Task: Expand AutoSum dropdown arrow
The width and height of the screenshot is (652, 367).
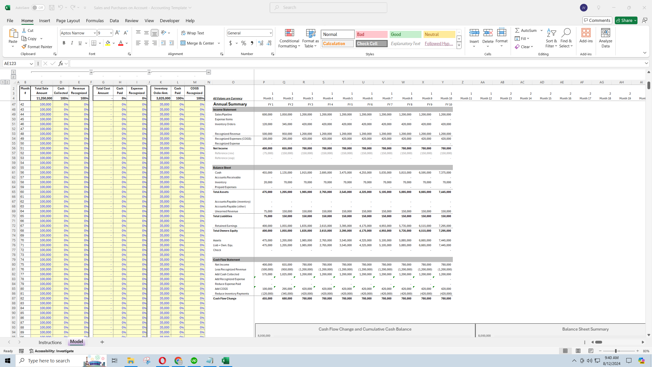Action: (x=542, y=30)
